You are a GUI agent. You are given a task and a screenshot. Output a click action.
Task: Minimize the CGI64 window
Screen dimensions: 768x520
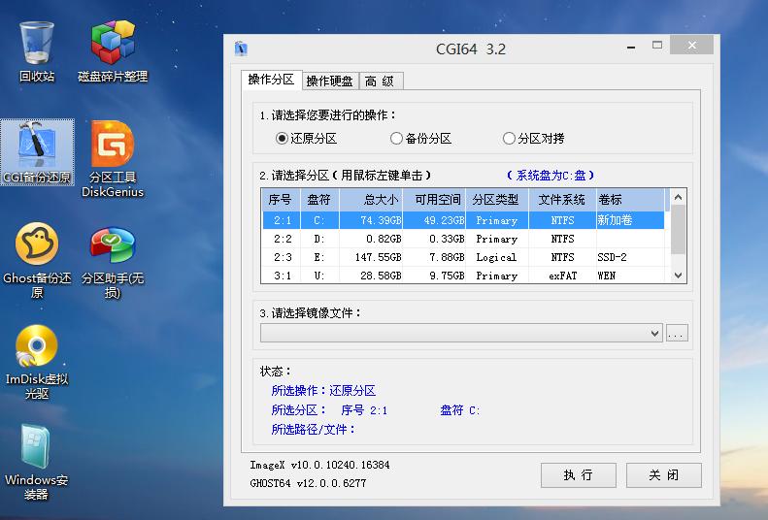pyautogui.click(x=631, y=47)
